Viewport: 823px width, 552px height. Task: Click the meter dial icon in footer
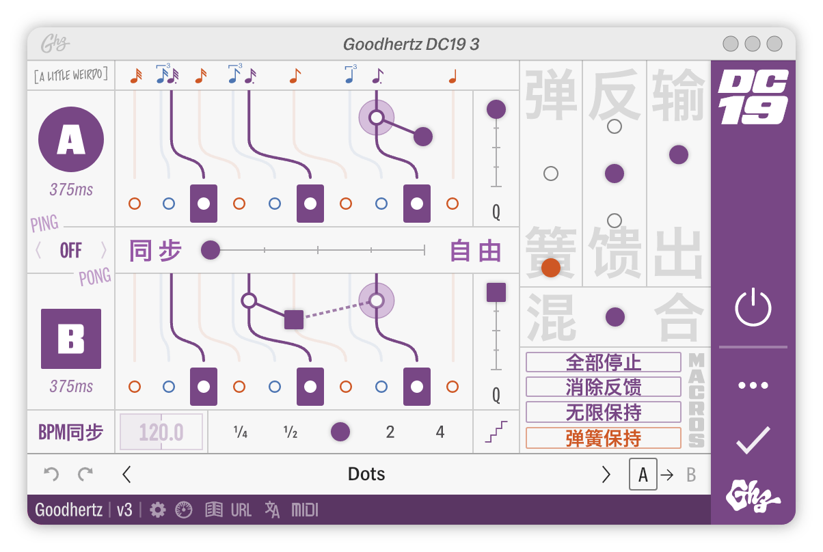[x=184, y=510]
